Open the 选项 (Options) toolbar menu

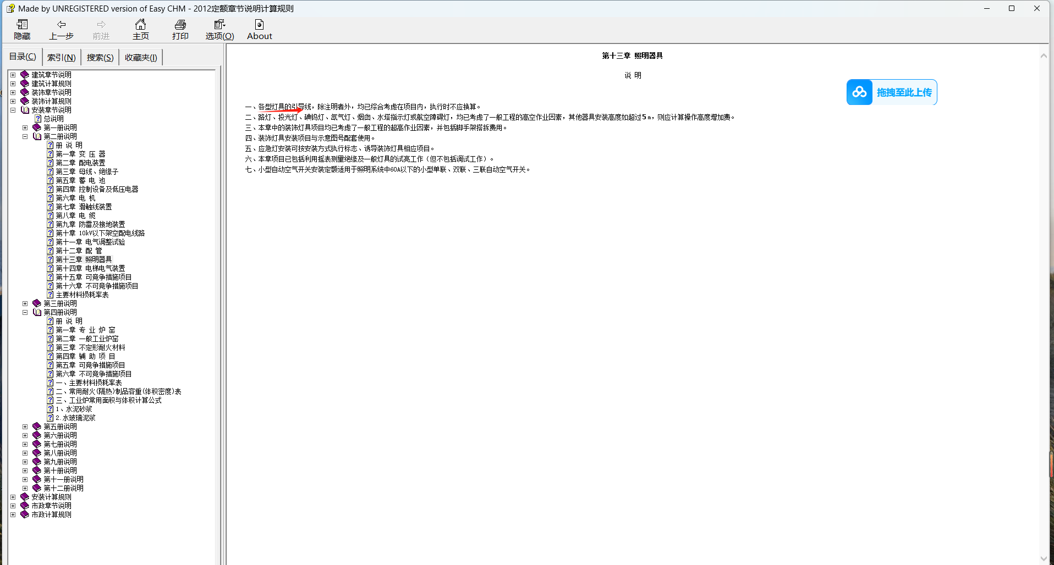click(219, 30)
